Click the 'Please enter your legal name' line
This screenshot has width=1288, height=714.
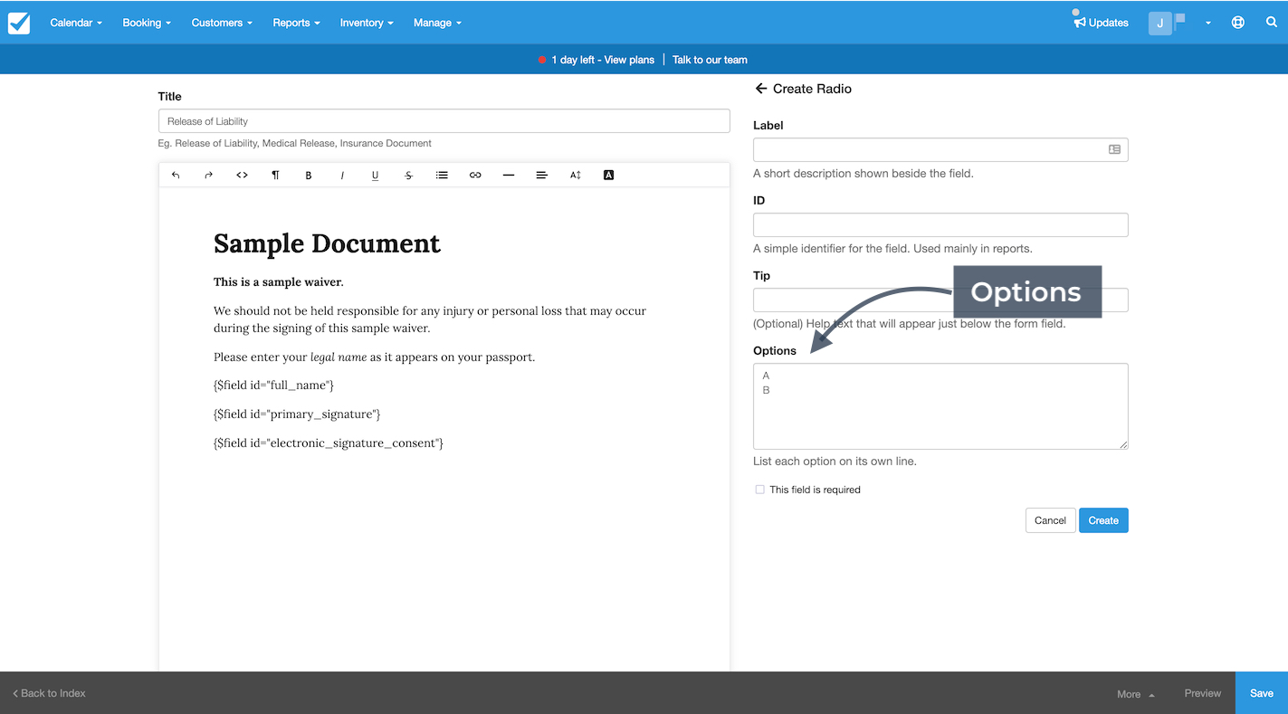click(x=374, y=357)
